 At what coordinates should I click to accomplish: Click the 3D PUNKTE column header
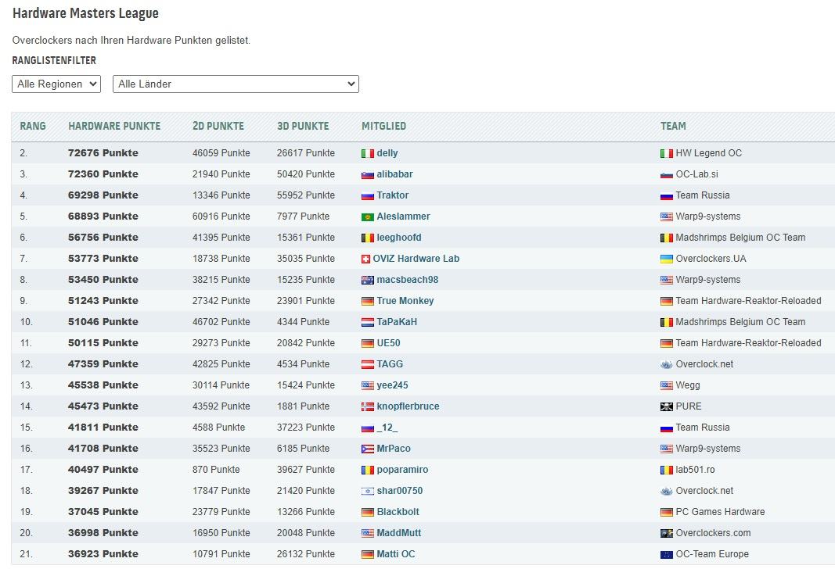click(x=303, y=126)
